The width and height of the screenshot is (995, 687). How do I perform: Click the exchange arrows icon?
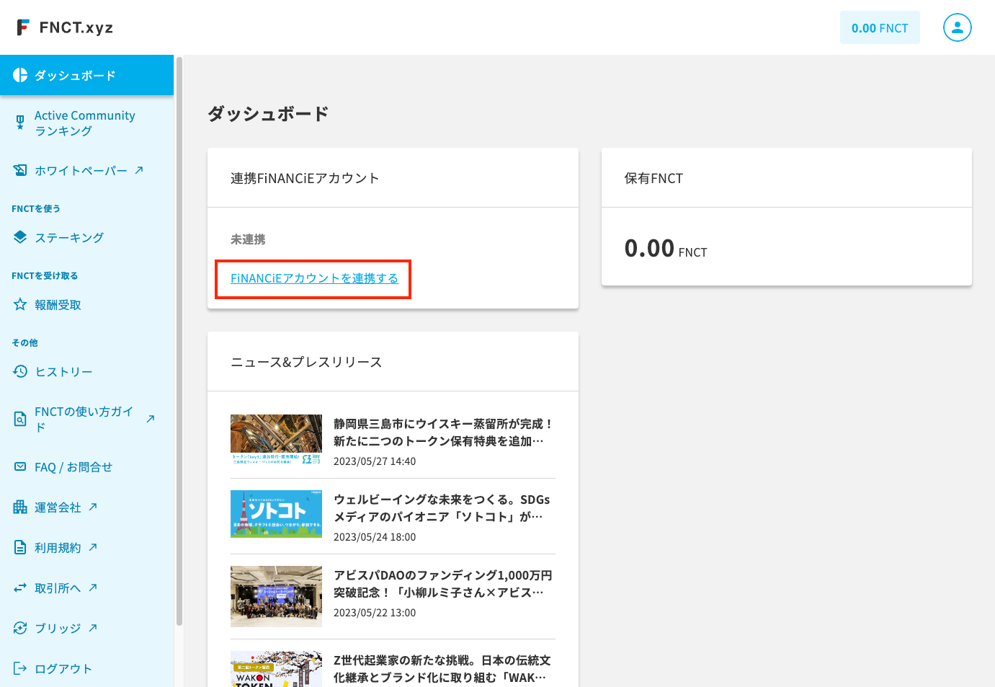pos(20,588)
